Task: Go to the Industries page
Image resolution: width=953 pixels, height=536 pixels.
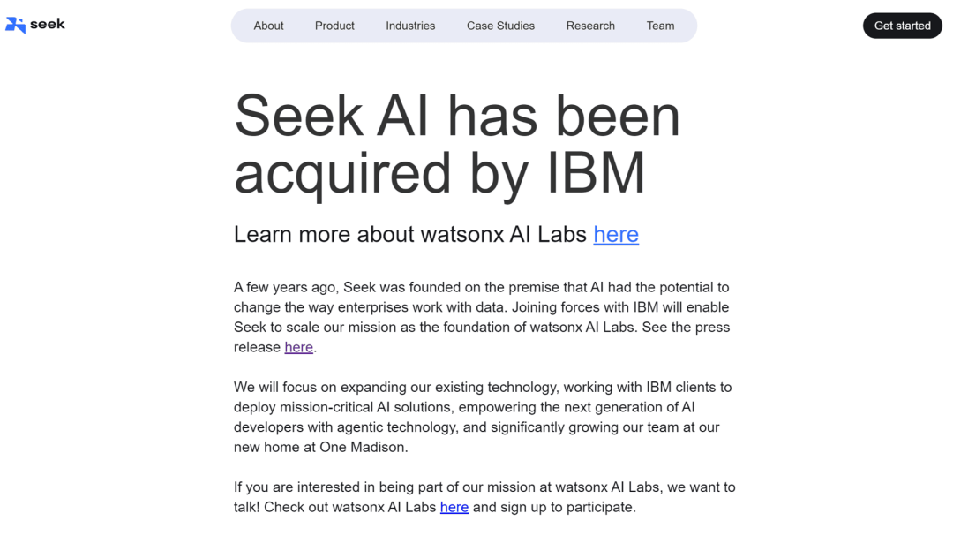Action: tap(410, 26)
